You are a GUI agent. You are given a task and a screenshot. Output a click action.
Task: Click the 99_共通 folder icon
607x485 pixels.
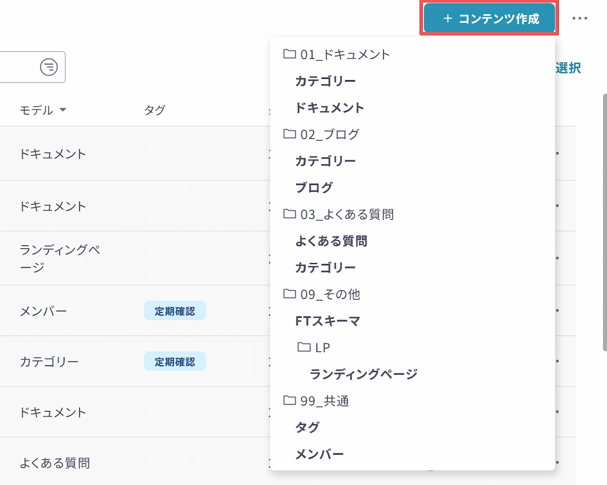(x=289, y=400)
